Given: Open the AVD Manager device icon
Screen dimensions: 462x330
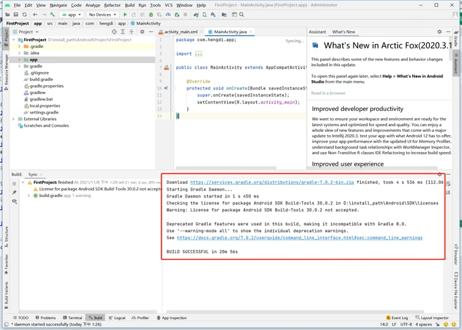Looking at the screenshot, I should coord(204,15).
